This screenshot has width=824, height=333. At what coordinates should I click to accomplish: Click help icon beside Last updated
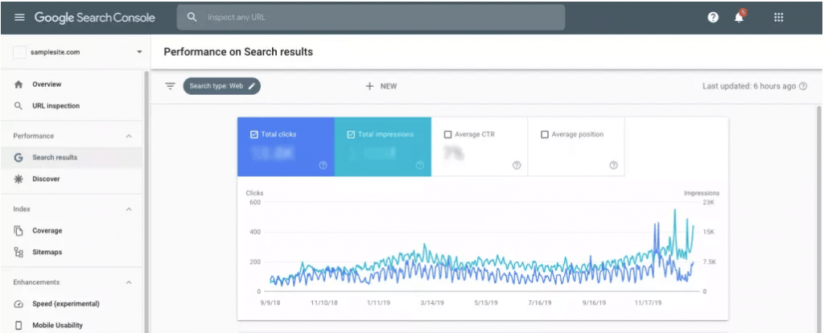(x=803, y=86)
